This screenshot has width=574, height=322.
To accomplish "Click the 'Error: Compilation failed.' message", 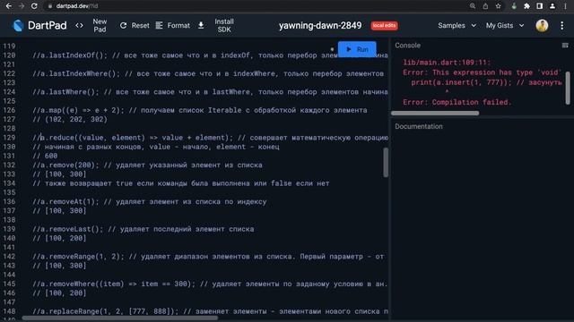I will (457, 102).
